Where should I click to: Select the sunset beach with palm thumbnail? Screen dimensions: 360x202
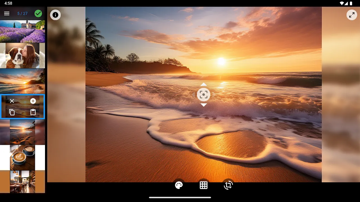(22, 81)
